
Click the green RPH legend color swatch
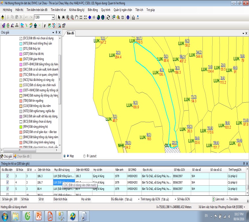[x=21, y=127]
